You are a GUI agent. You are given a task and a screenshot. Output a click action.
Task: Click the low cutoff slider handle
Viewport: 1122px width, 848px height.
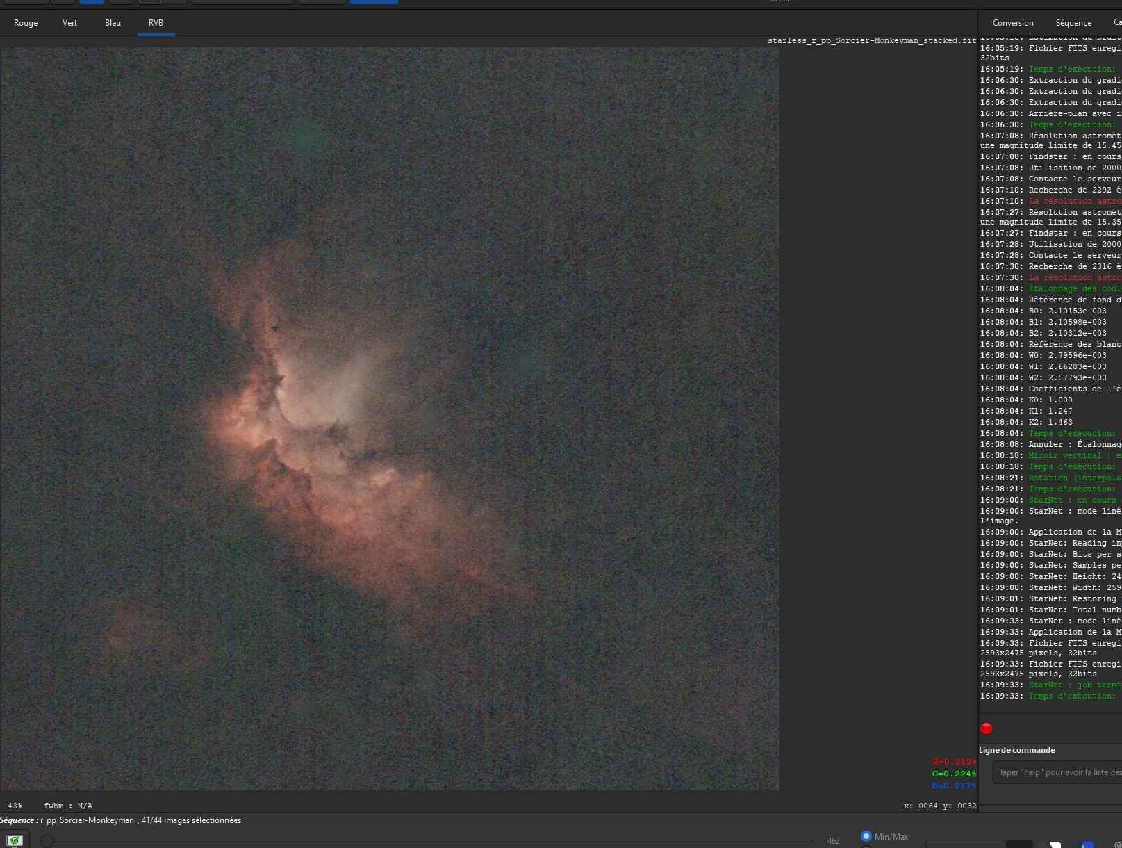pyautogui.click(x=47, y=841)
